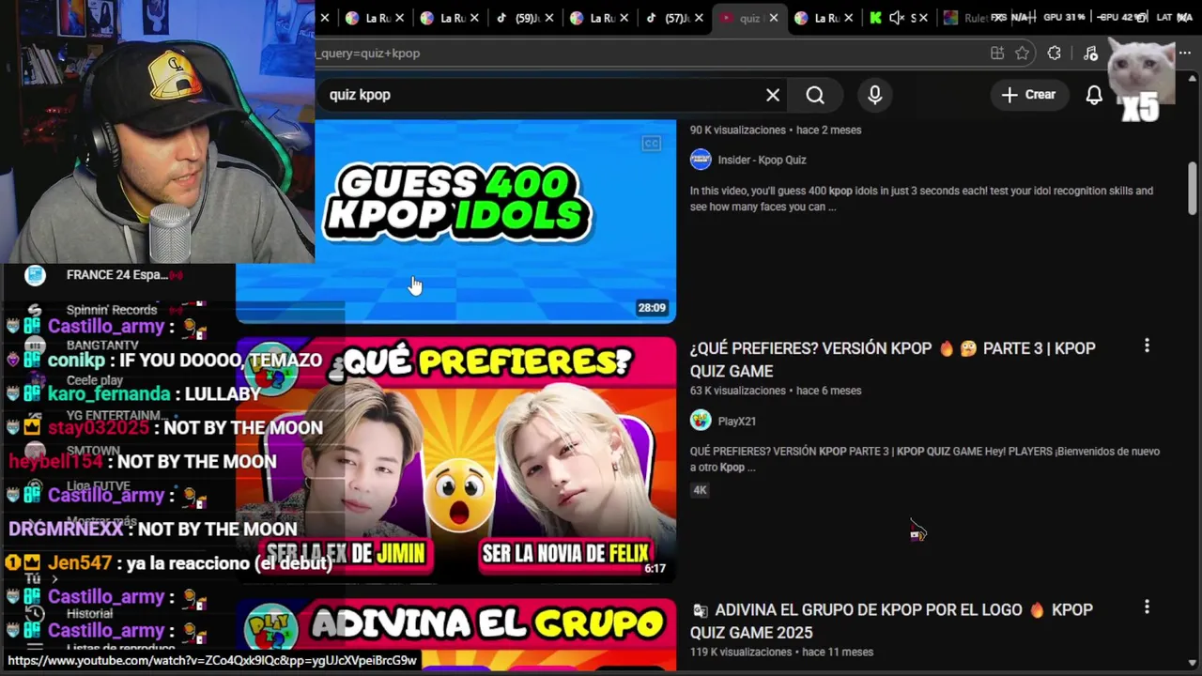The width and height of the screenshot is (1202, 676).
Task: Click the PlayX21 channel avatar
Action: point(701,421)
